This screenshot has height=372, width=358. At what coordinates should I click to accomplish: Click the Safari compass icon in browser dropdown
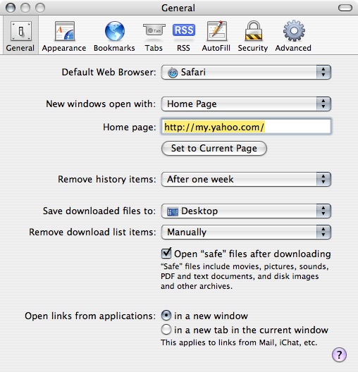click(173, 73)
